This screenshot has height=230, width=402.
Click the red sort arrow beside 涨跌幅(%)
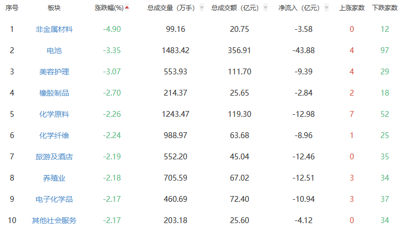coord(127,7)
